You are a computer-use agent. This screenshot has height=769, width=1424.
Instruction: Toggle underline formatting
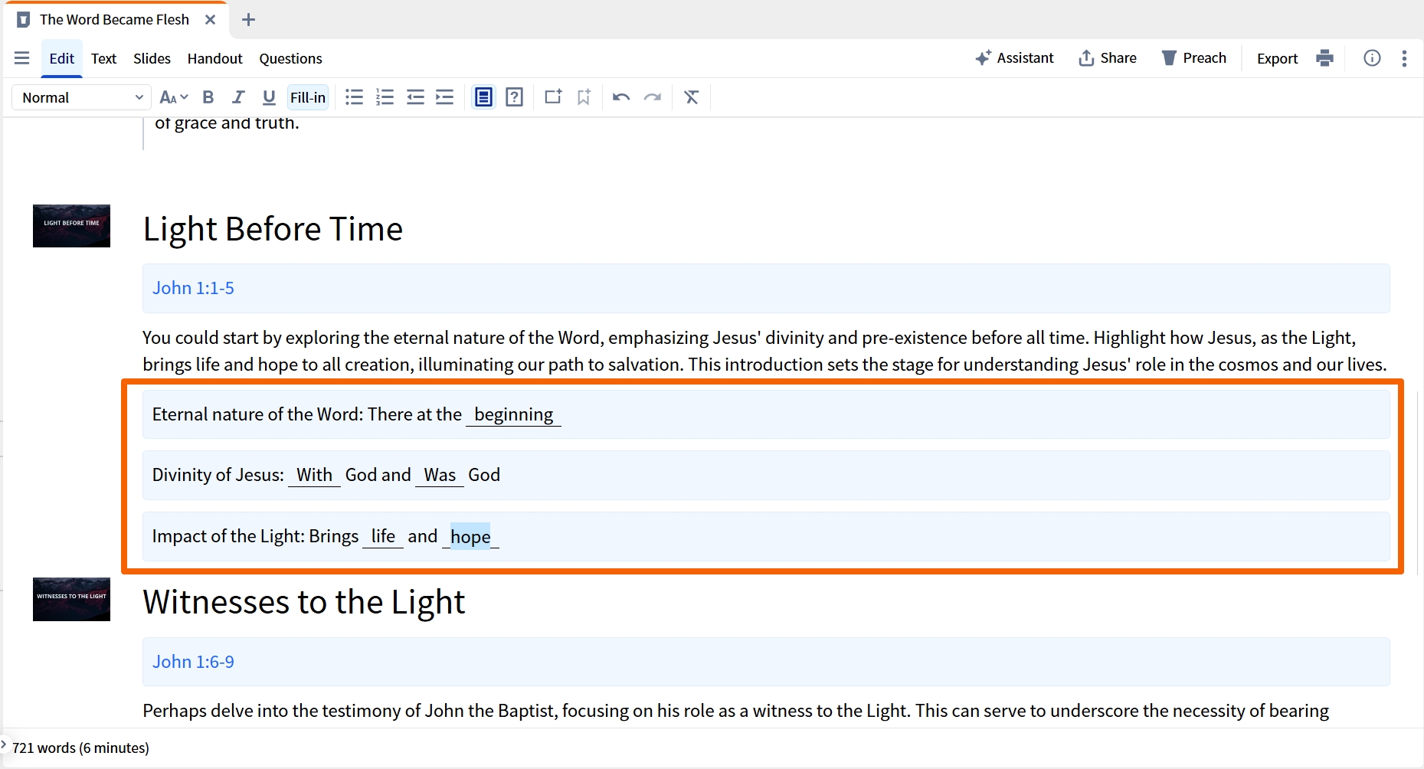click(268, 97)
